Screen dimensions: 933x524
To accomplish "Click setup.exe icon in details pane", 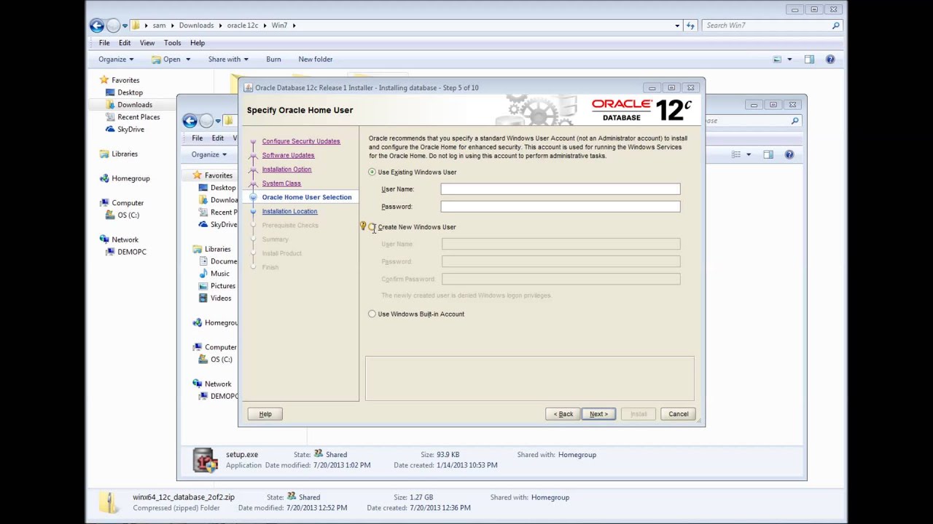I will click(x=206, y=460).
